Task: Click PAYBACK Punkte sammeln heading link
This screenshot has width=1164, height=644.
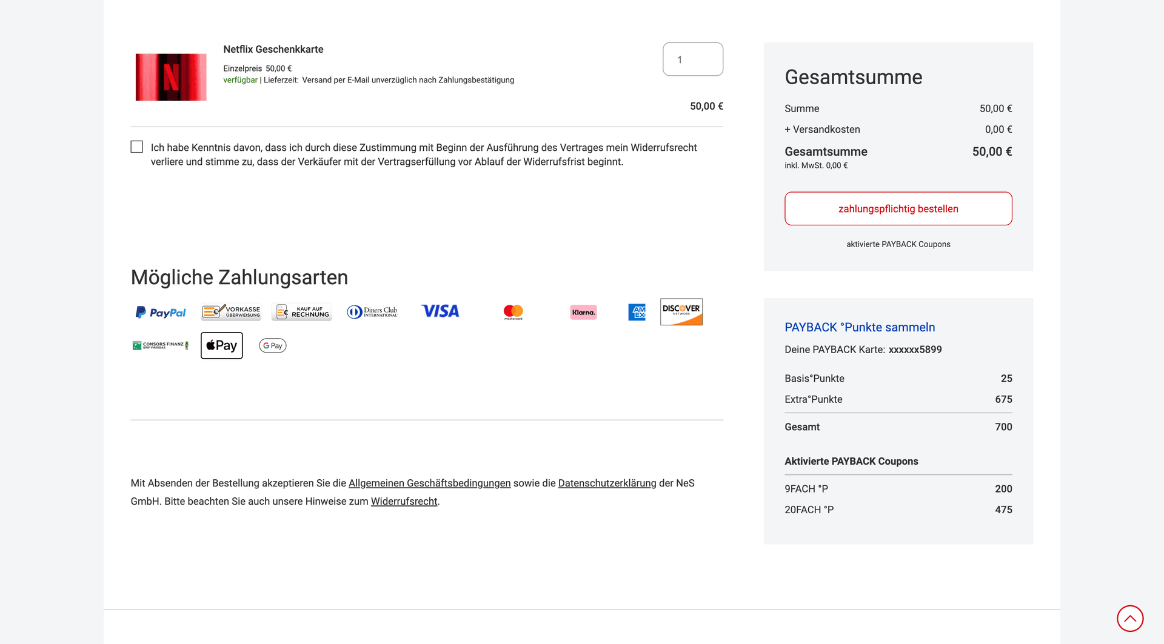Action: click(860, 327)
